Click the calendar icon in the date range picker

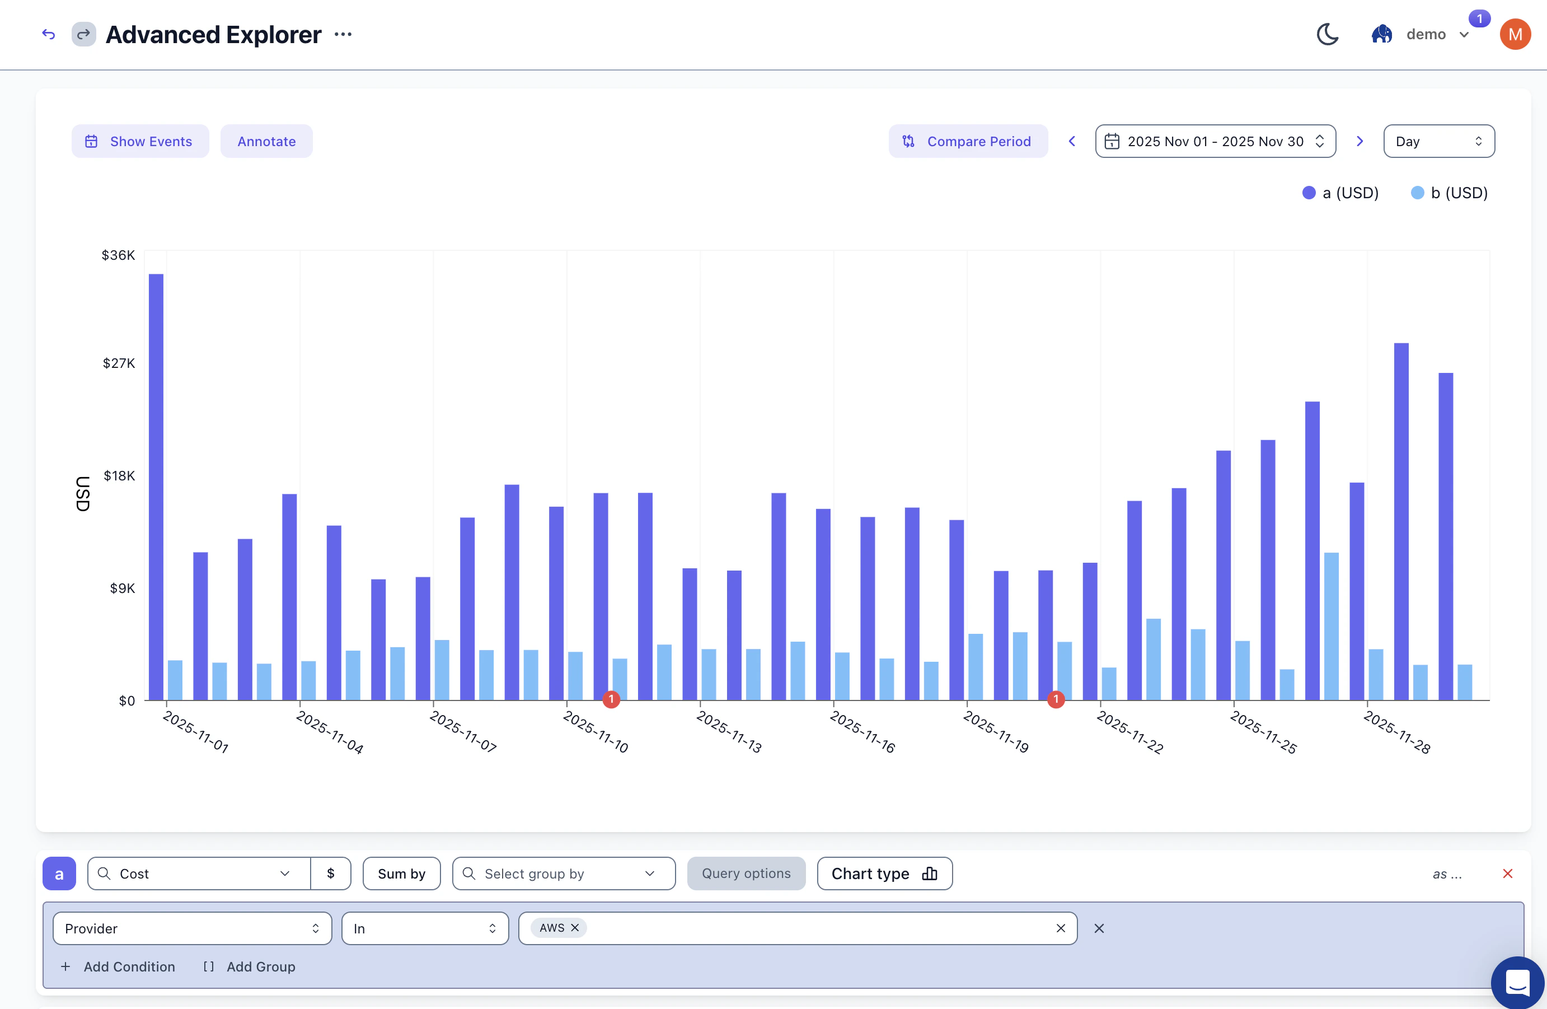[1113, 141]
